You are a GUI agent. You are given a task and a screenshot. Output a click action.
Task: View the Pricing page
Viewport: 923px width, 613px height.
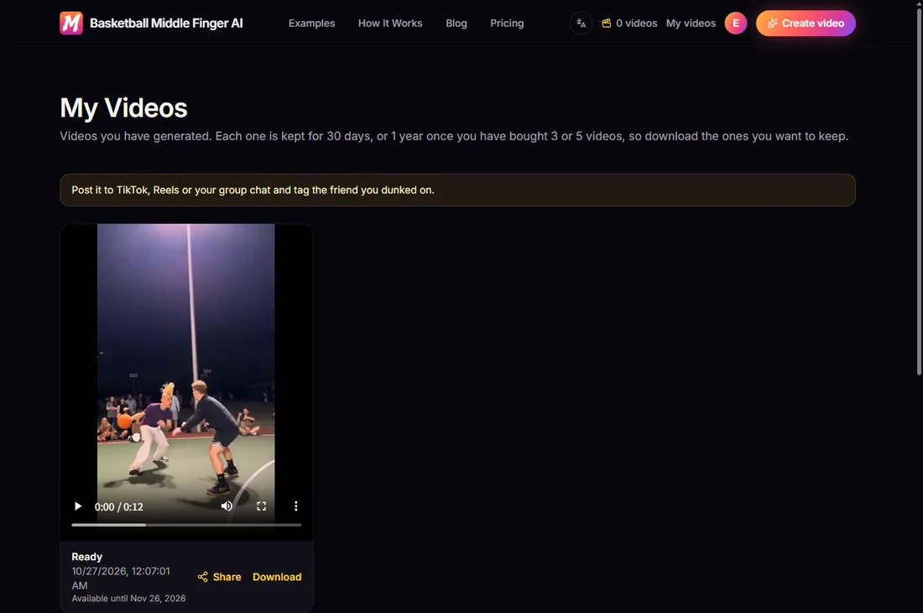click(x=507, y=23)
